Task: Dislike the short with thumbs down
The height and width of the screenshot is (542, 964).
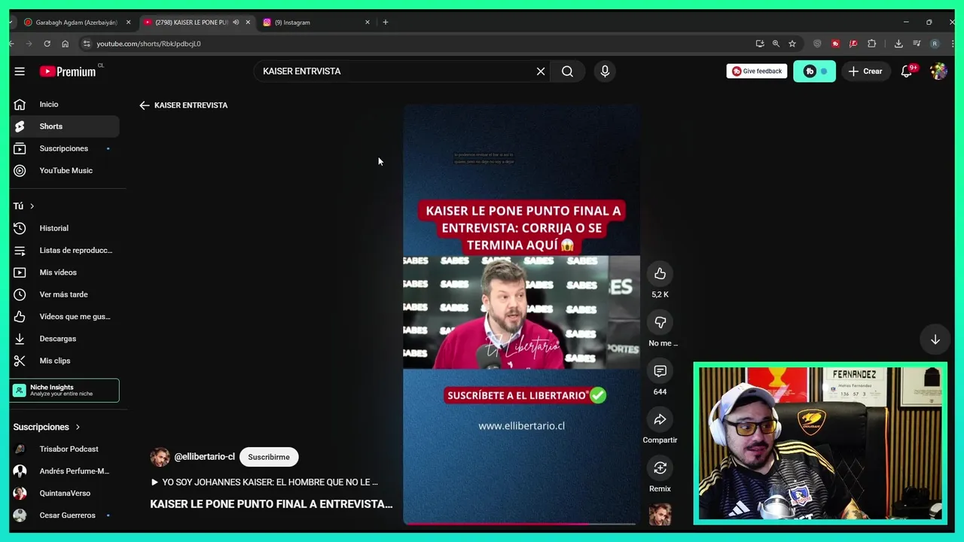Action: pyautogui.click(x=660, y=322)
